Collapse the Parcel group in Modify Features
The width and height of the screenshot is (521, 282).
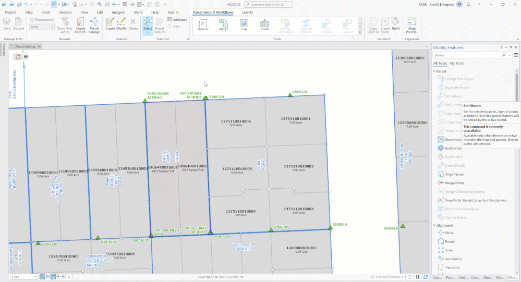[x=434, y=71]
